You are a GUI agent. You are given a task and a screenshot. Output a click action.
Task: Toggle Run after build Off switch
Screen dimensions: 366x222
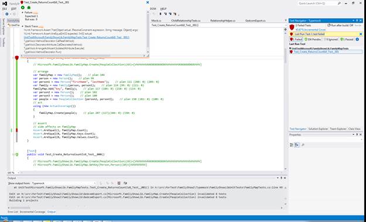(x=340, y=25)
